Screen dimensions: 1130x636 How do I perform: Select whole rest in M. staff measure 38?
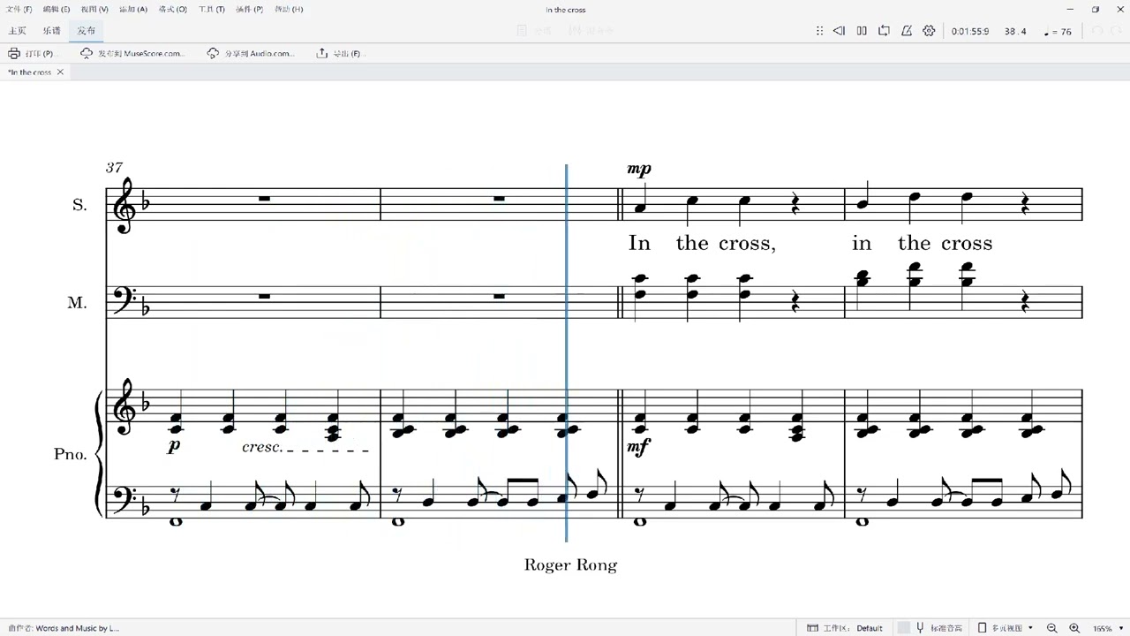[x=499, y=296]
